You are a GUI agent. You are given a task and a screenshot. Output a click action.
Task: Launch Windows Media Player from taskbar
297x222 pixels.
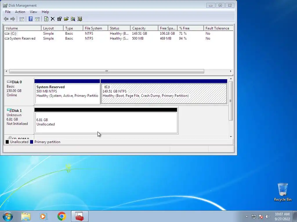click(x=44, y=216)
